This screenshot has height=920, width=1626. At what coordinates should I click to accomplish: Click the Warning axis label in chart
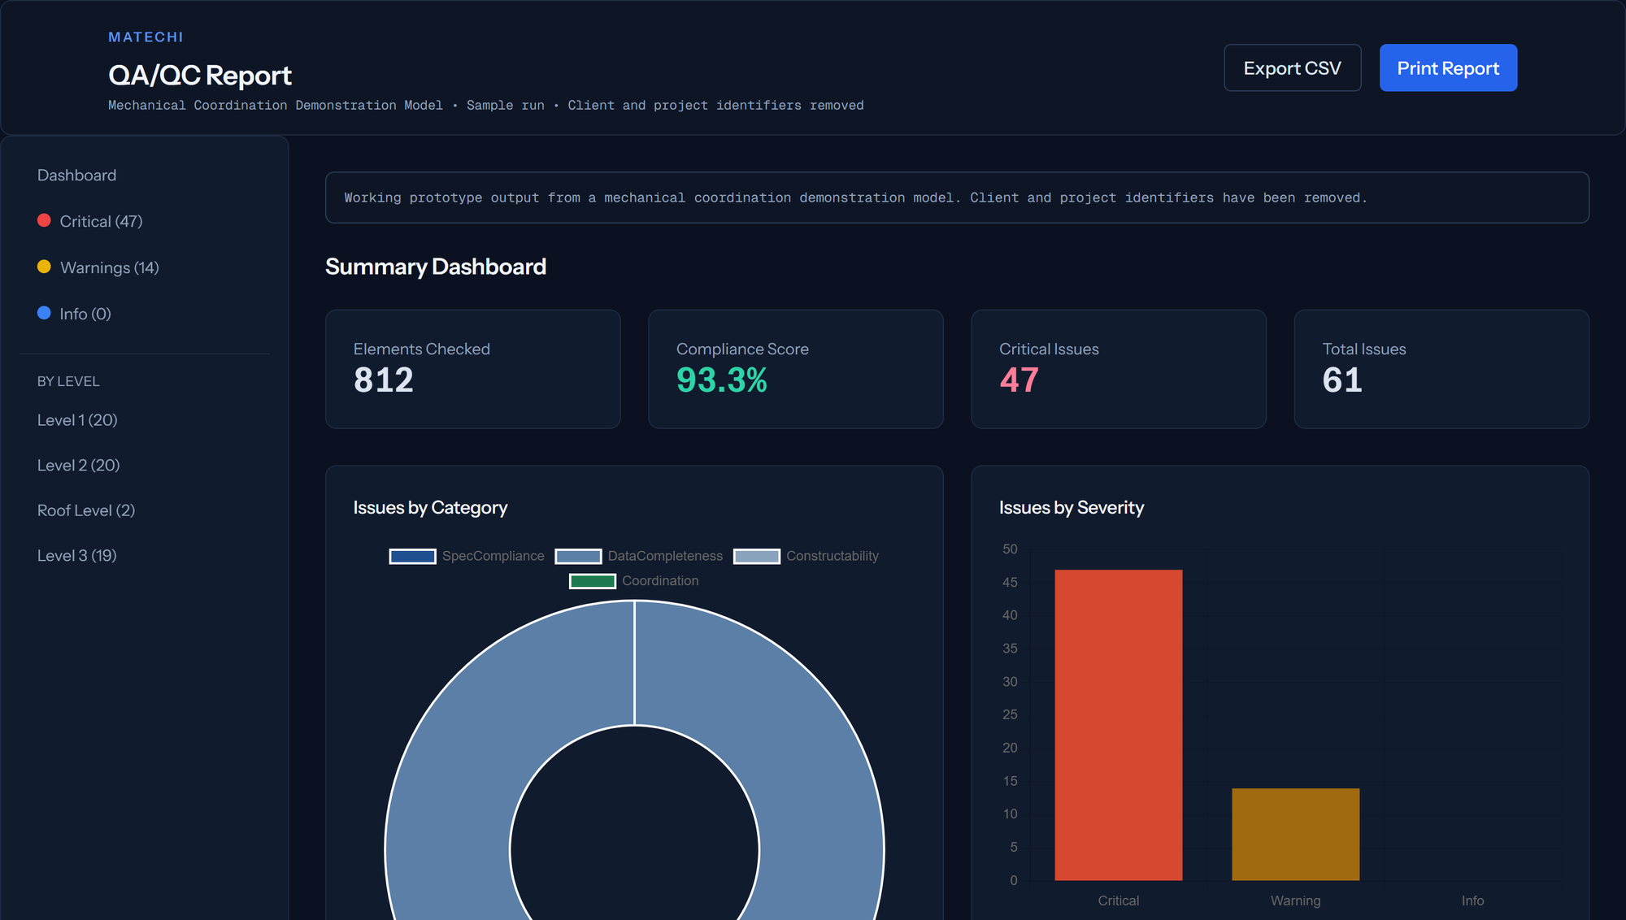(1295, 900)
